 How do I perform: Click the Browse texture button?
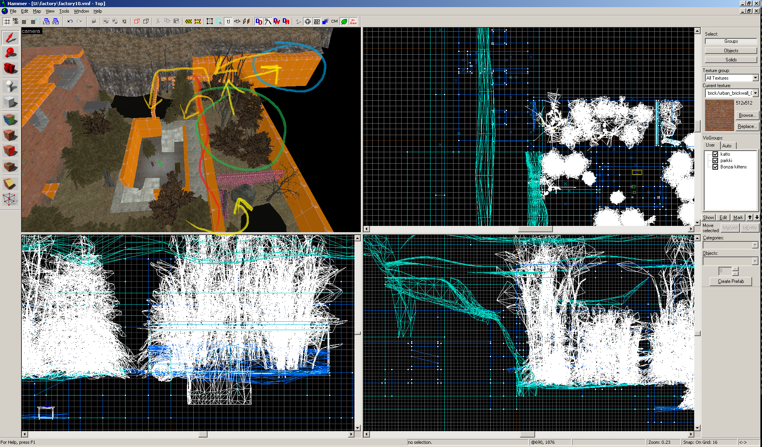click(x=747, y=115)
